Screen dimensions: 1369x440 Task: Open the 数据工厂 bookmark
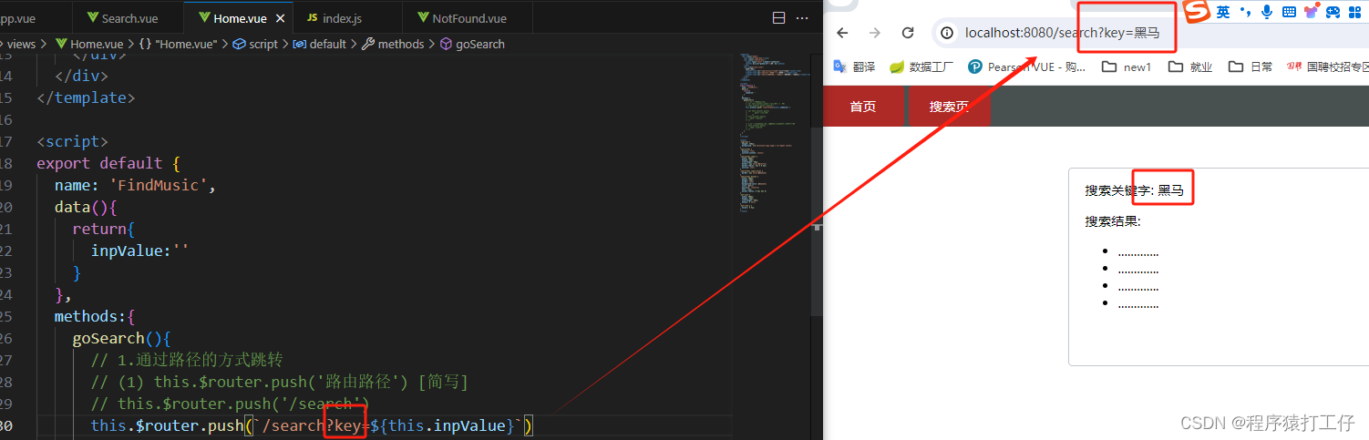point(921,67)
